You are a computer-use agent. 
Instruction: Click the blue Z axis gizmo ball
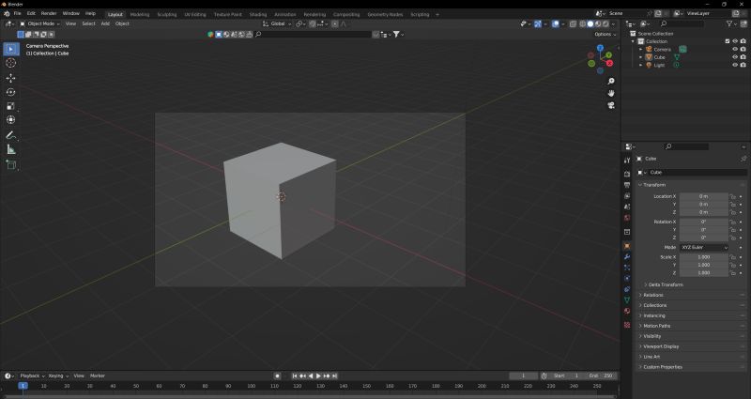[x=600, y=48]
